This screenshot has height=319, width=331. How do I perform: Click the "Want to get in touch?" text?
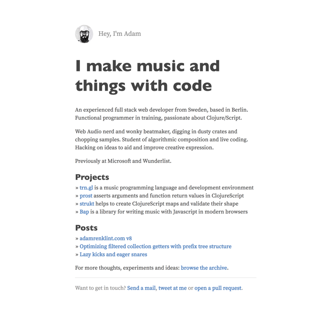pos(100,288)
